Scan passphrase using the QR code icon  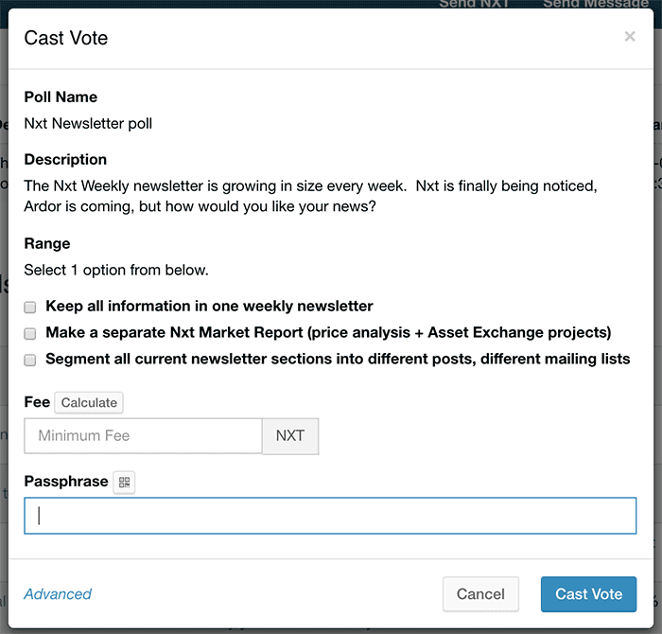124,482
